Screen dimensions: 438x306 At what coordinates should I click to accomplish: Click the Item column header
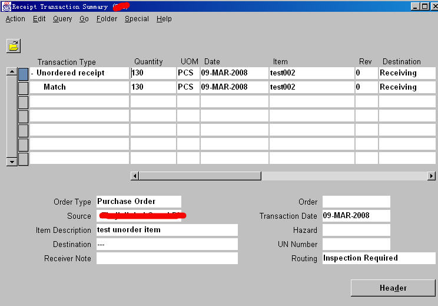coord(280,61)
